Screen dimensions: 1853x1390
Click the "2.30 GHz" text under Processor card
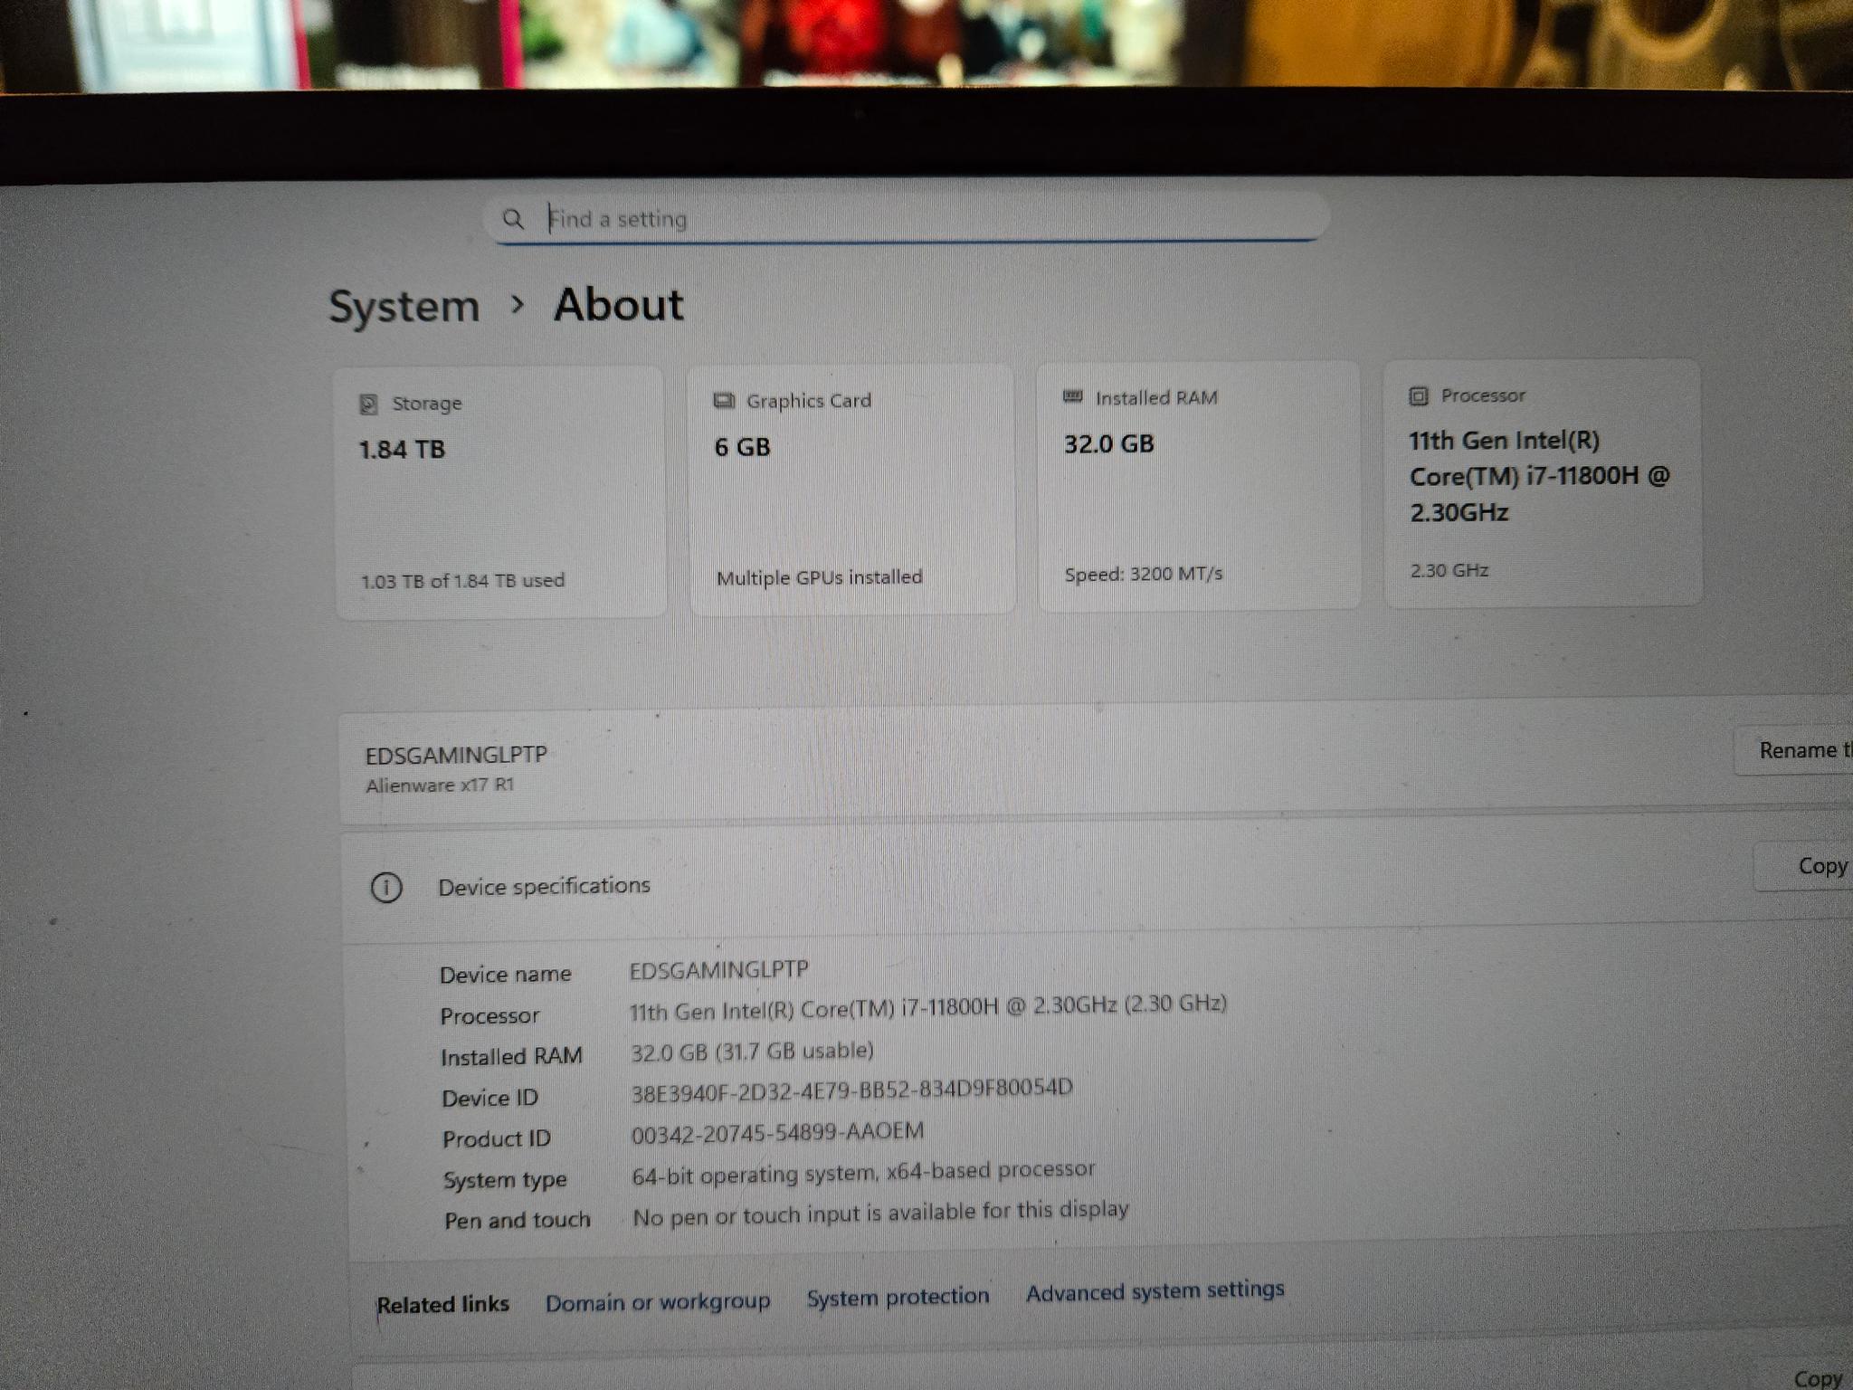tap(1449, 571)
